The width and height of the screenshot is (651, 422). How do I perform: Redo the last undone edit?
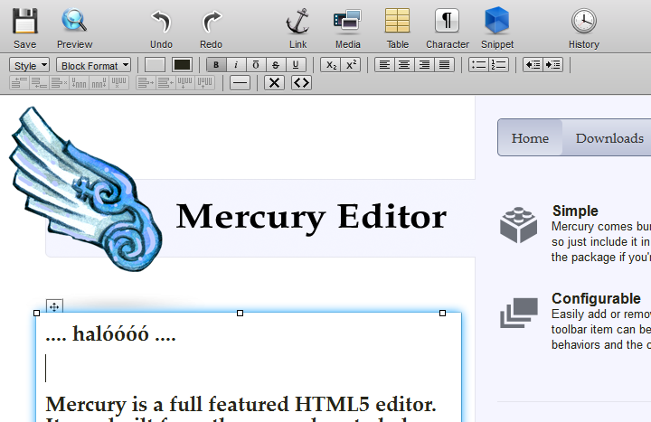coord(211,28)
